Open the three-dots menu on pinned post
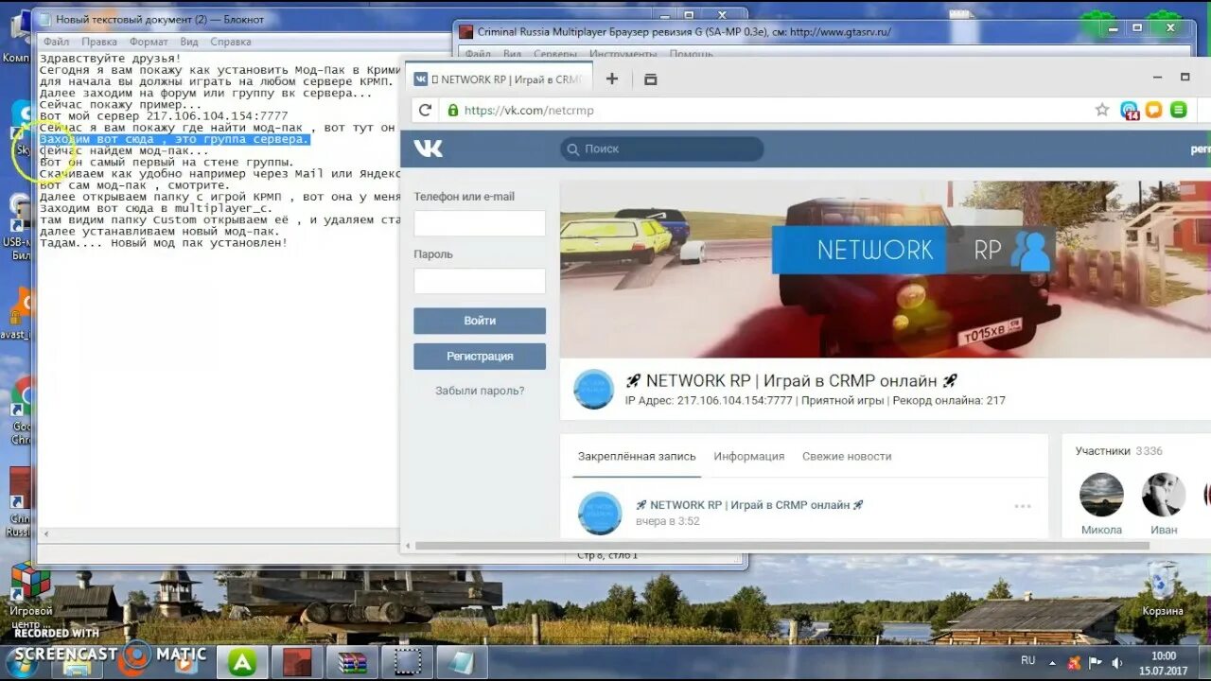 (x=1023, y=506)
